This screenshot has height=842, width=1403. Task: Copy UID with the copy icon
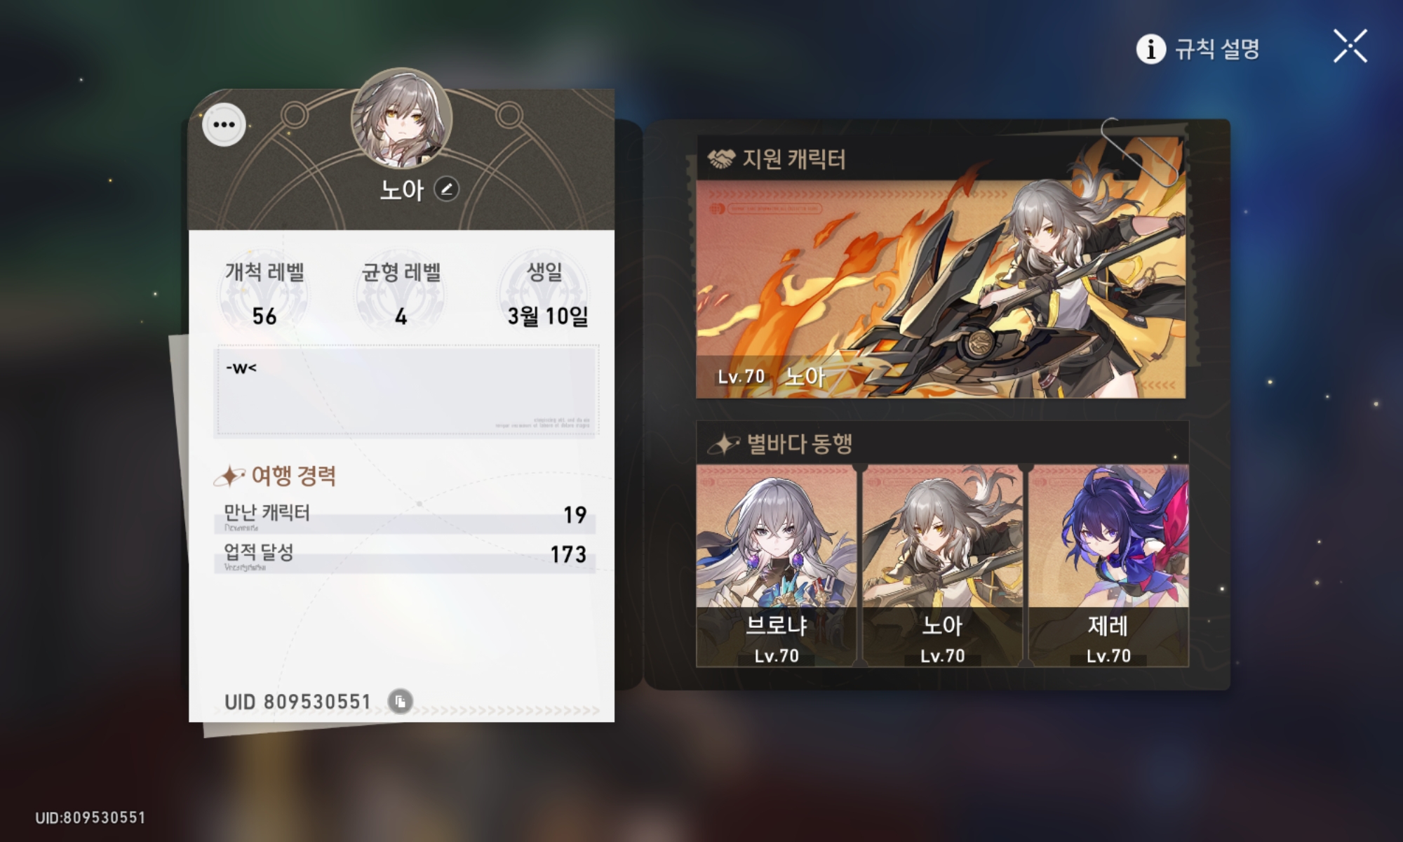pyautogui.click(x=401, y=701)
